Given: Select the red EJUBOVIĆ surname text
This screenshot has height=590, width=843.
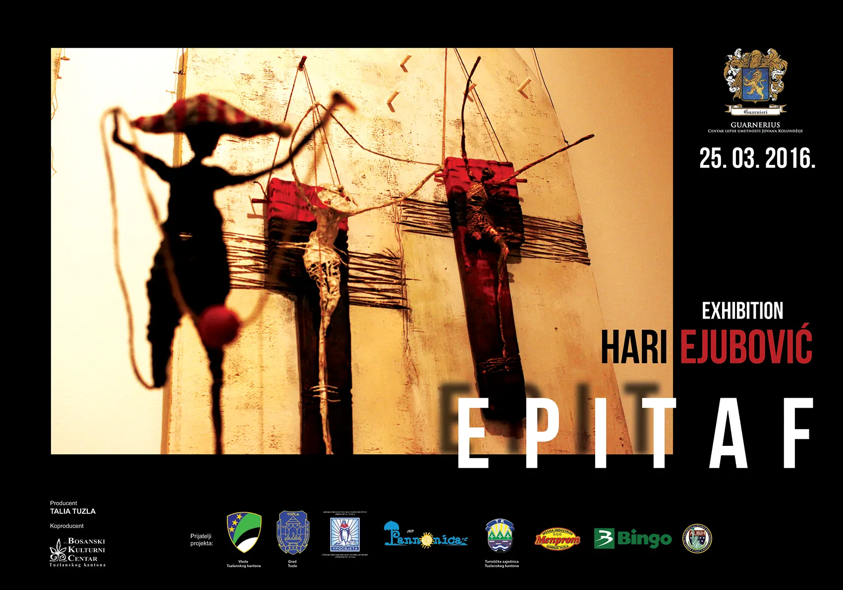Looking at the screenshot, I should point(746,345).
